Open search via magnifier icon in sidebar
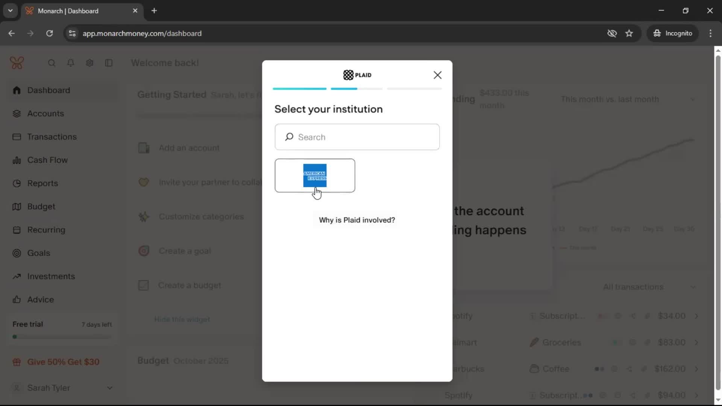The image size is (722, 406). 52,63
